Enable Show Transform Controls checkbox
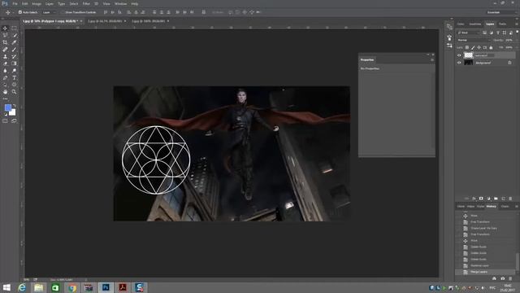Image resolution: width=520 pixels, height=293 pixels. 62,12
